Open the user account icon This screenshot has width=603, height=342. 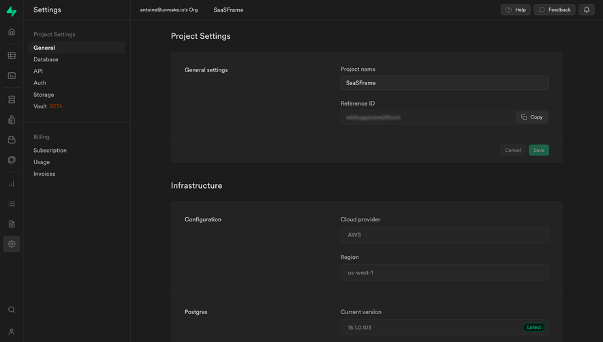(x=12, y=332)
